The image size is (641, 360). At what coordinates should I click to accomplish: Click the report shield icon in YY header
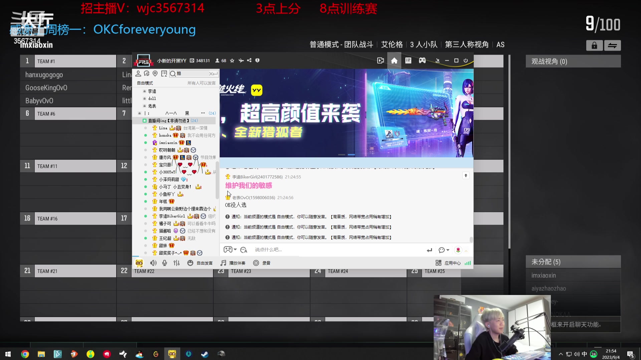coord(257,61)
